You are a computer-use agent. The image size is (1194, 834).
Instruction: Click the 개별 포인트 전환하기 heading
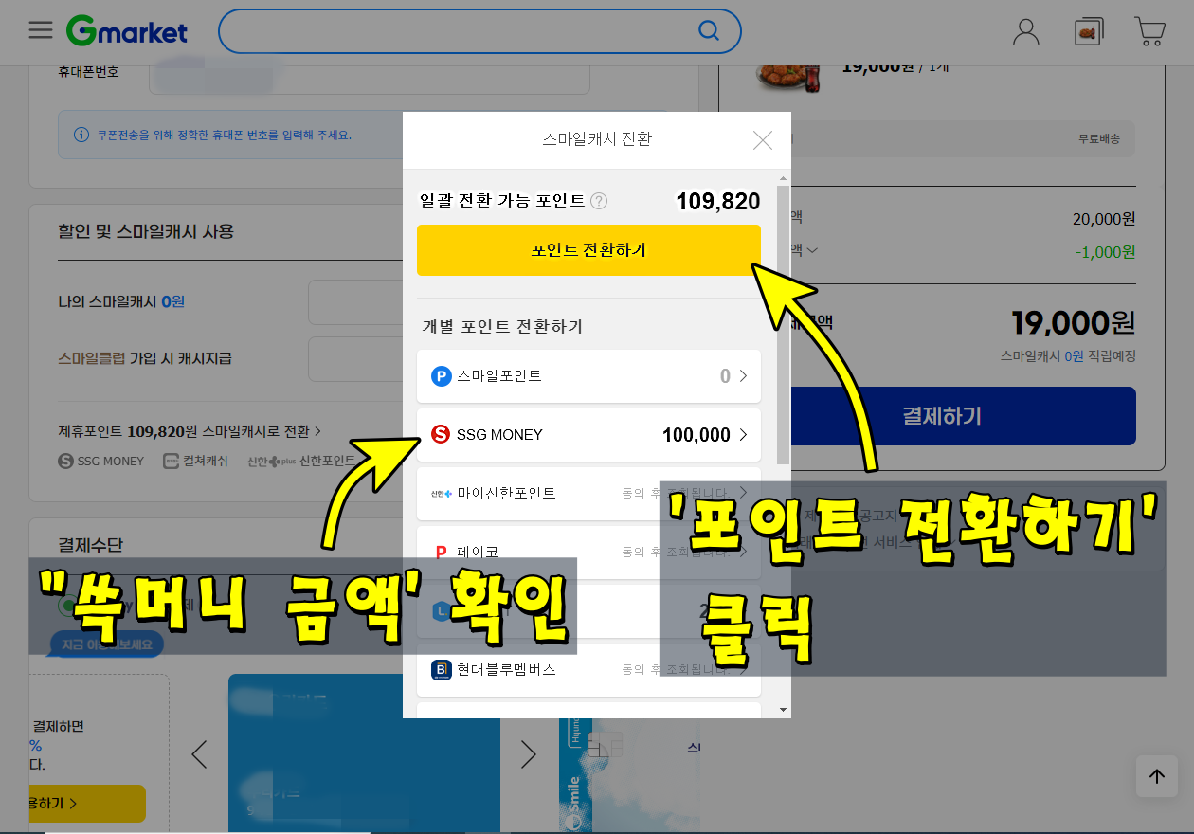tap(502, 327)
